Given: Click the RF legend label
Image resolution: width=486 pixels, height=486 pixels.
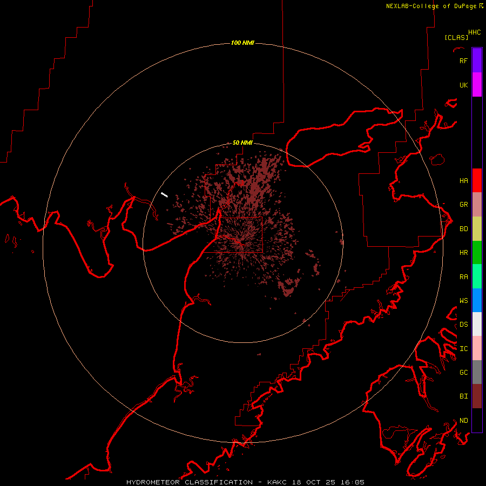Looking at the screenshot, I should [x=463, y=60].
